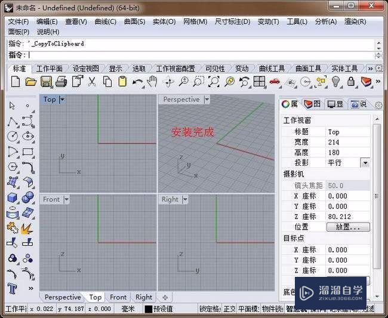Open the Right viewport title dropdown arrow

[185, 199]
